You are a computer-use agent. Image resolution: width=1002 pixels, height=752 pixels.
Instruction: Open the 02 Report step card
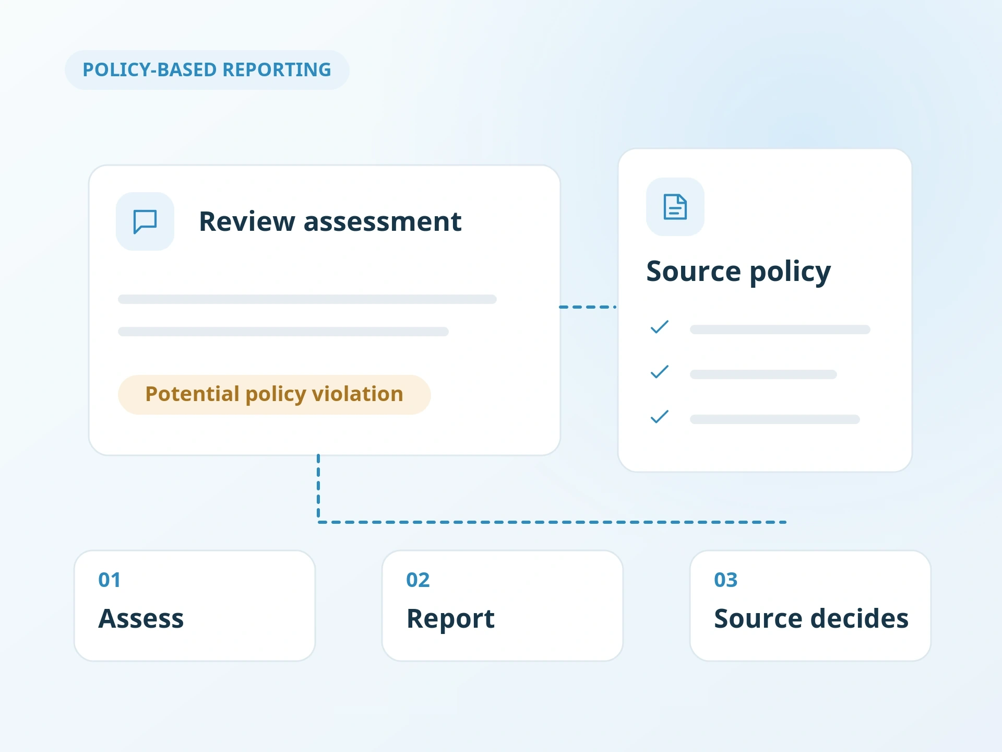click(503, 606)
